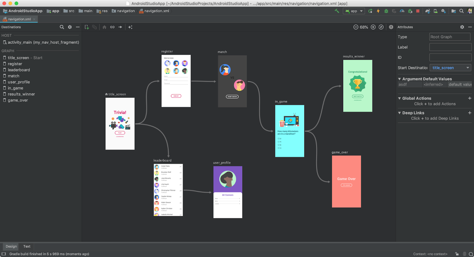Open the Start Destination dropdown
The height and width of the screenshot is (257, 474).
tap(450, 67)
